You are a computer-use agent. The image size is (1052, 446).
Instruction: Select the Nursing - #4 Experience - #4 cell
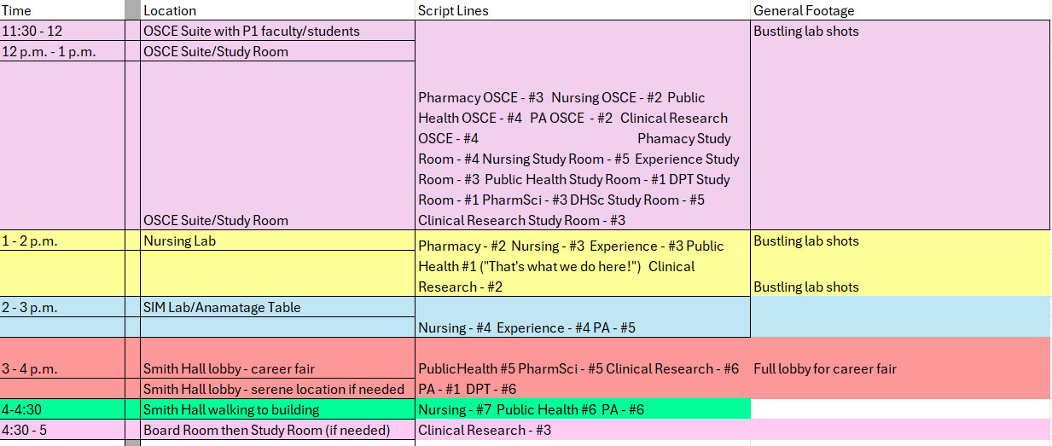[x=526, y=327]
